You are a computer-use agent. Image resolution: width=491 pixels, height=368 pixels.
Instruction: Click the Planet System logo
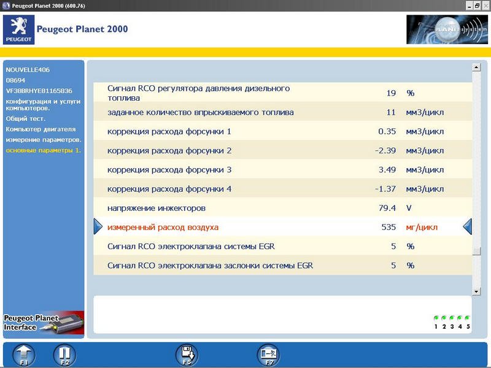click(x=438, y=29)
